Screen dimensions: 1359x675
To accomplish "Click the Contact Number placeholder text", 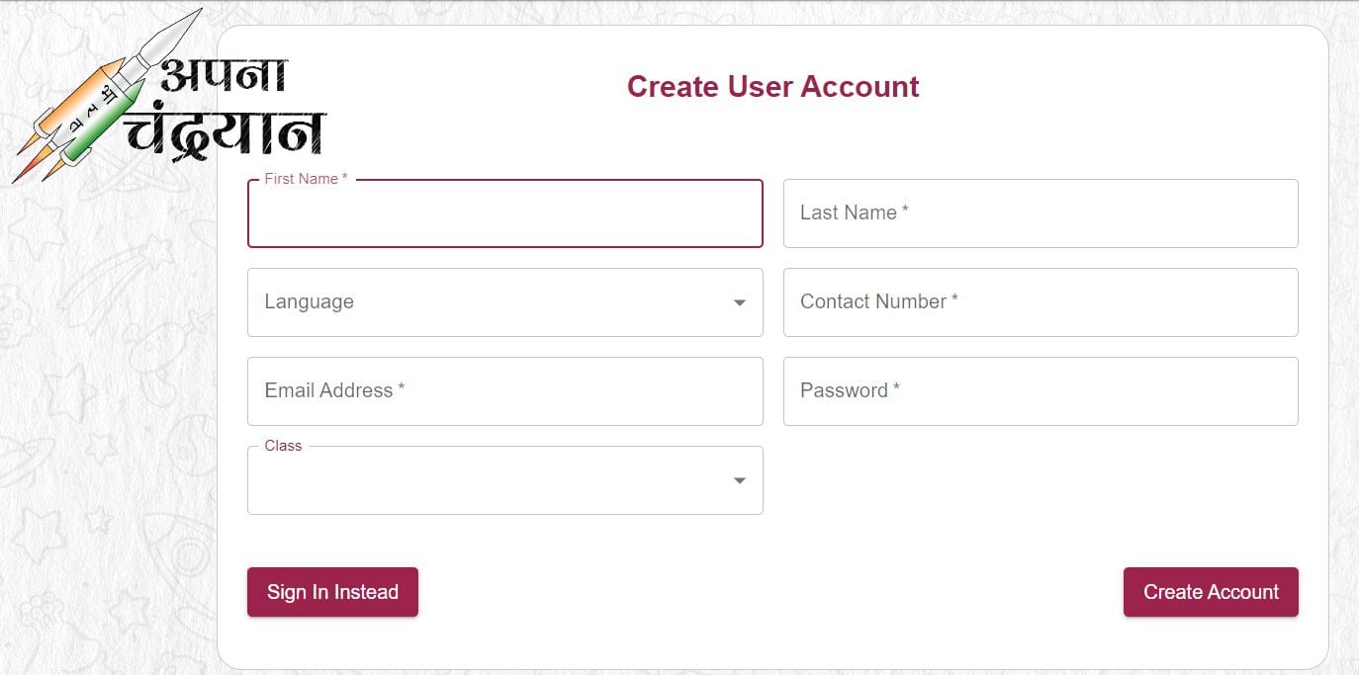I will (x=878, y=301).
